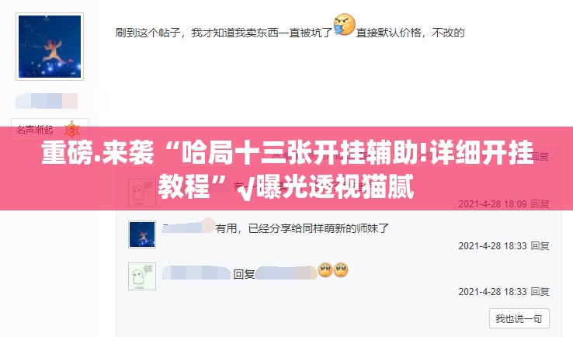Viewport: 573px width, 337px height.
Task: Click the level 5 star badge icon
Action: click(x=72, y=130)
